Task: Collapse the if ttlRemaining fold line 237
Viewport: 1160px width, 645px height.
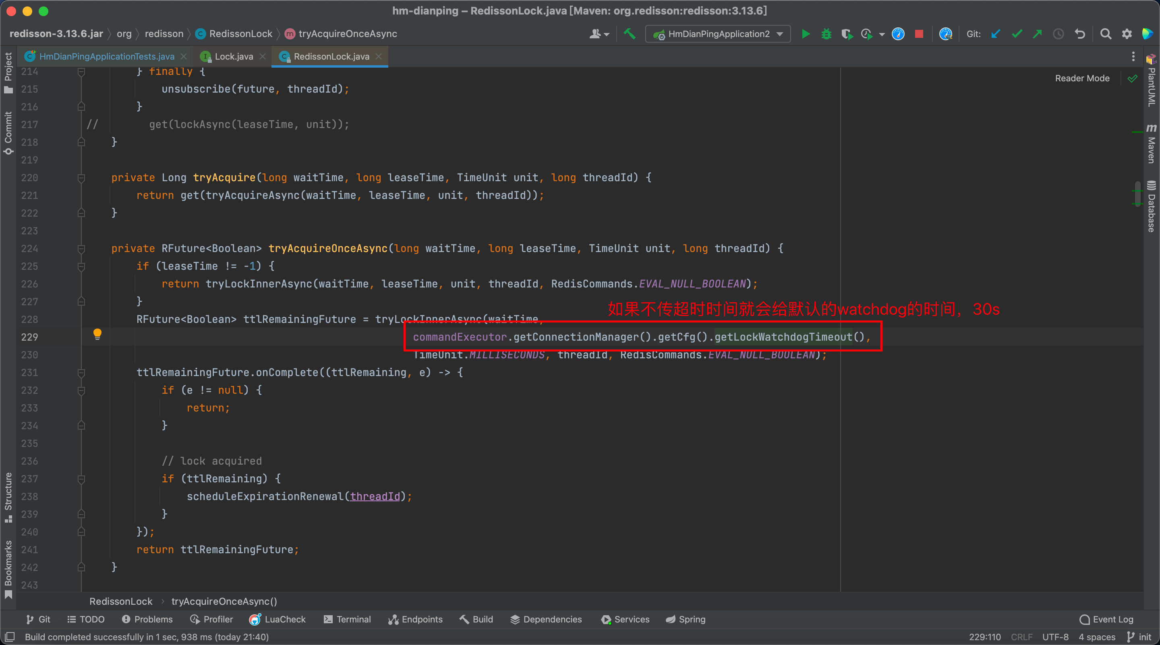Action: pos(81,480)
